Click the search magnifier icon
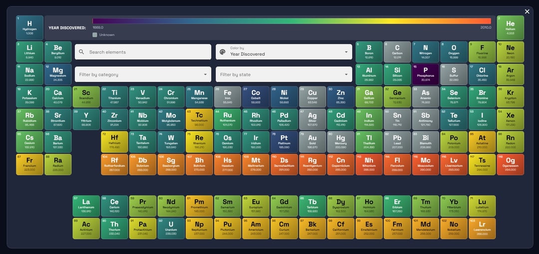Viewport: 539px width, 254px height. [82, 52]
